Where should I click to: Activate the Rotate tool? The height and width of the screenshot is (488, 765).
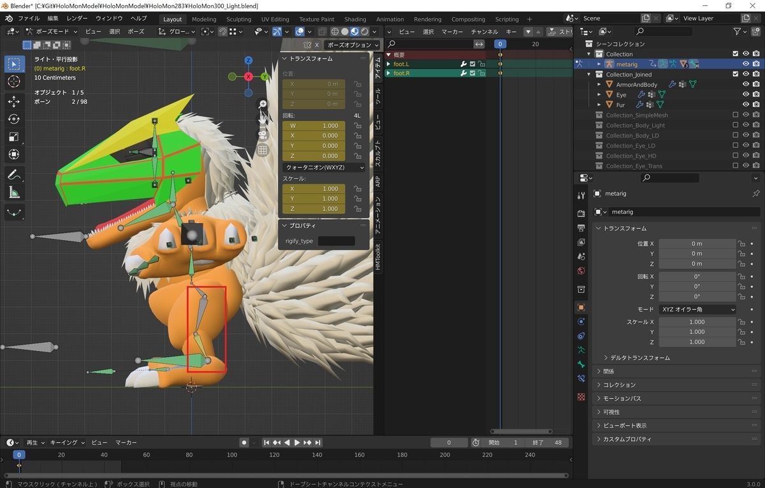click(x=15, y=119)
